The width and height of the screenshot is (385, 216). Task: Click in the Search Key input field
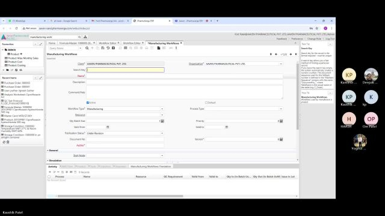(x=125, y=70)
